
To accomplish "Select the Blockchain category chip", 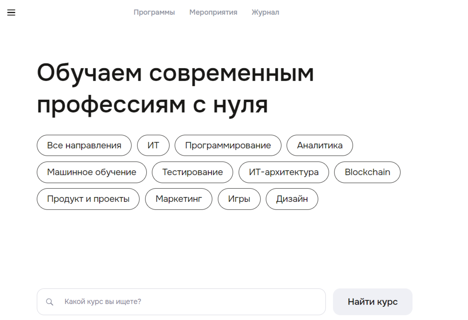I will [x=367, y=172].
